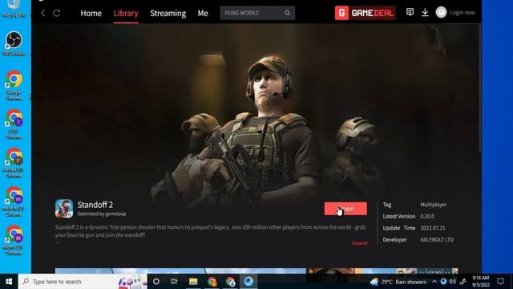
Task: Click the Latest Version 0.20.0 value
Action: tap(427, 216)
